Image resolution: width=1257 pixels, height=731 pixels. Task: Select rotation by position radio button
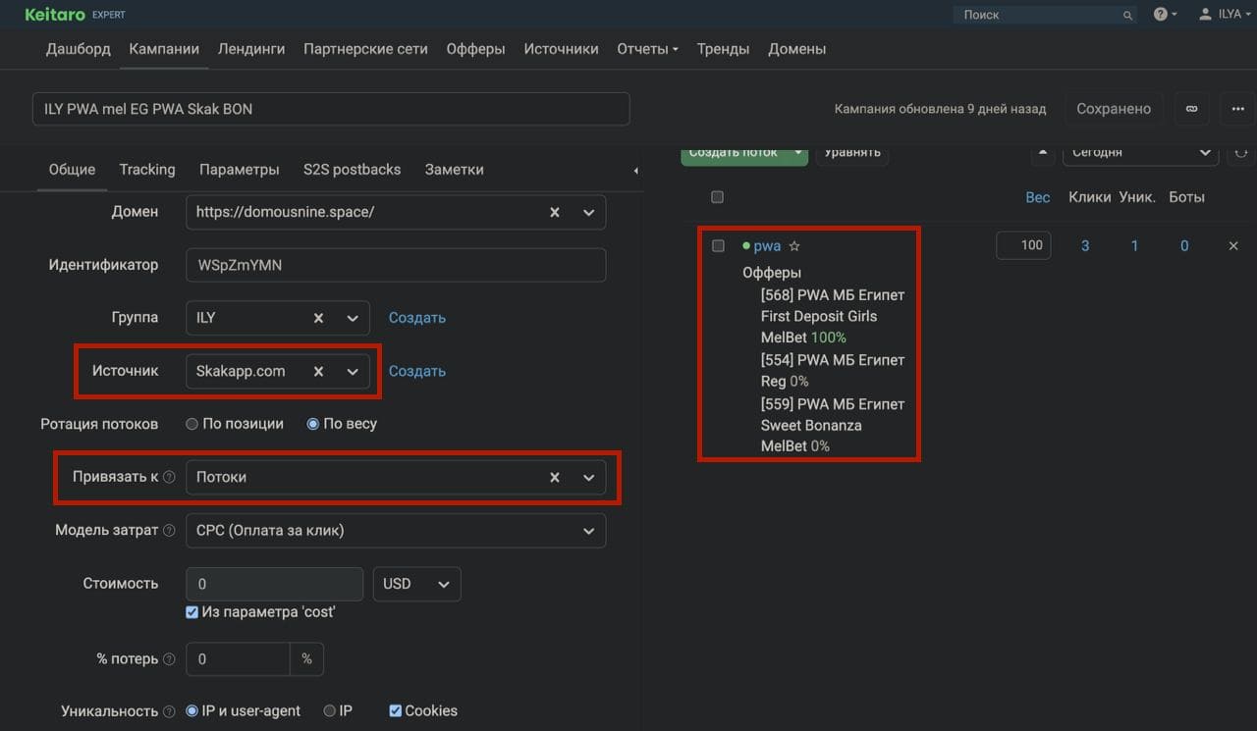click(x=192, y=424)
